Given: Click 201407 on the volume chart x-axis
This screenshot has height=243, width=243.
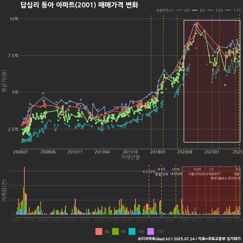Looking at the screenshot, I should 113,220.
